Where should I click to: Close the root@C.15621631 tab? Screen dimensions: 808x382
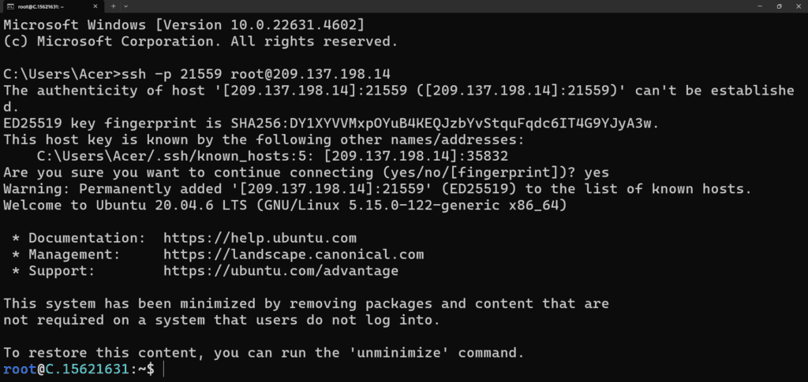pyautogui.click(x=97, y=6)
